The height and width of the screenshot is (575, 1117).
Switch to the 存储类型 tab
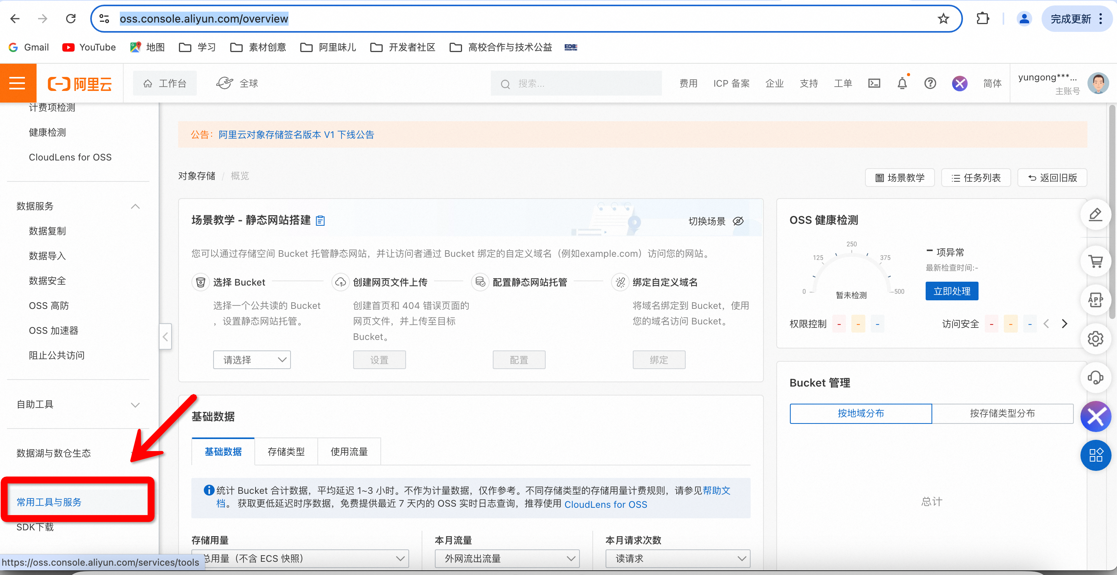coord(286,451)
